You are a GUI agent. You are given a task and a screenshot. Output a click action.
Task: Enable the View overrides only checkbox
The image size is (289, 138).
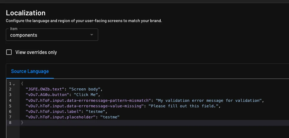point(9,52)
